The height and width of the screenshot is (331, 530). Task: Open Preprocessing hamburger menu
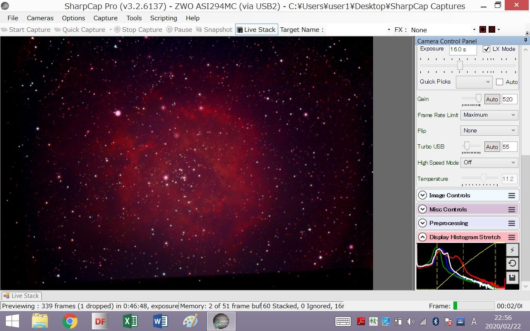pyautogui.click(x=512, y=223)
